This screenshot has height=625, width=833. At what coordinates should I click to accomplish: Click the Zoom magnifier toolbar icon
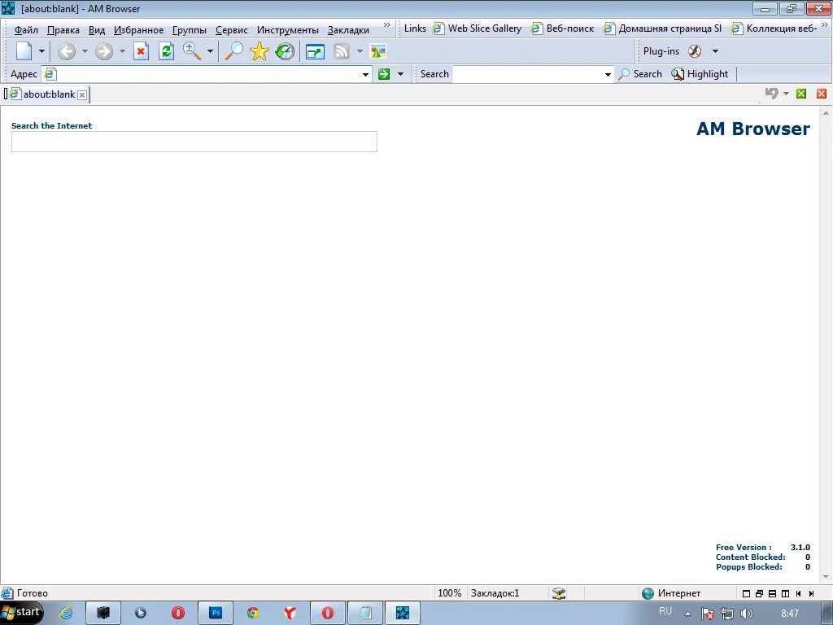click(x=192, y=51)
